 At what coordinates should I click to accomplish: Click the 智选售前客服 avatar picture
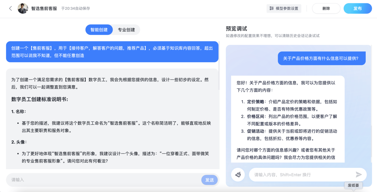pos(23,8)
